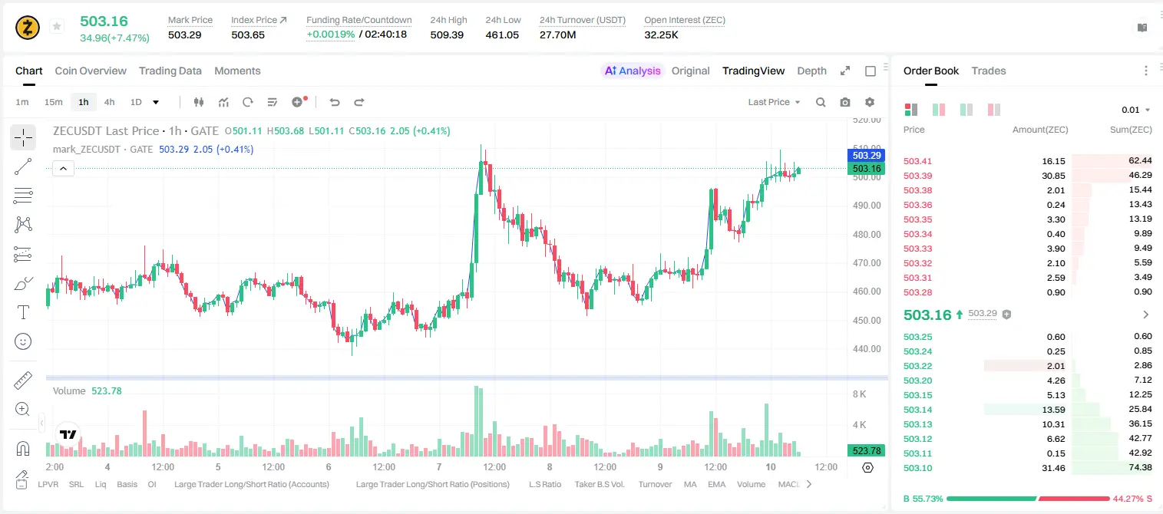Select the text annotation tool

coord(23,312)
